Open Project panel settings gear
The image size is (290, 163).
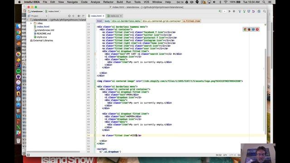pyautogui.click(x=79, y=16)
